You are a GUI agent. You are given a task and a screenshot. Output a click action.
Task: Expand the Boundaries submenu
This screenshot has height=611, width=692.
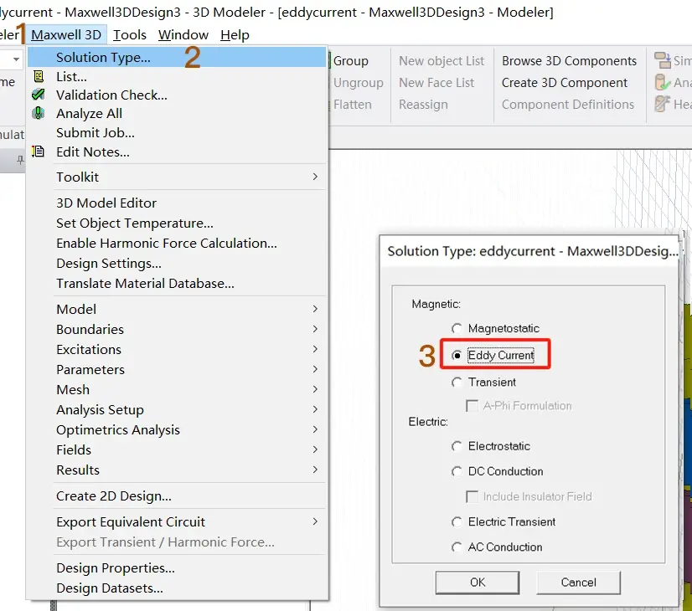177,329
